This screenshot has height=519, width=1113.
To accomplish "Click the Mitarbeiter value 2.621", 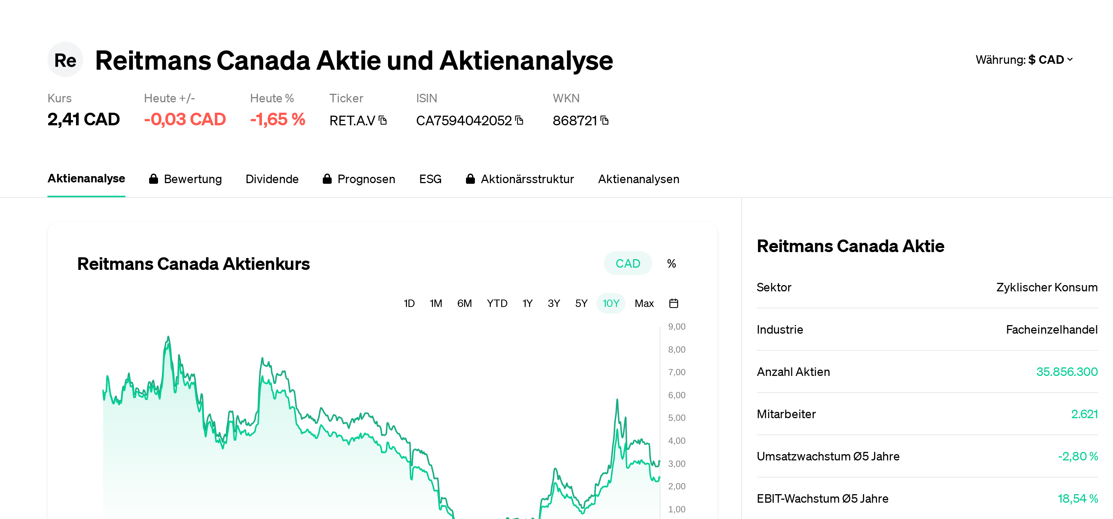I will [1084, 414].
